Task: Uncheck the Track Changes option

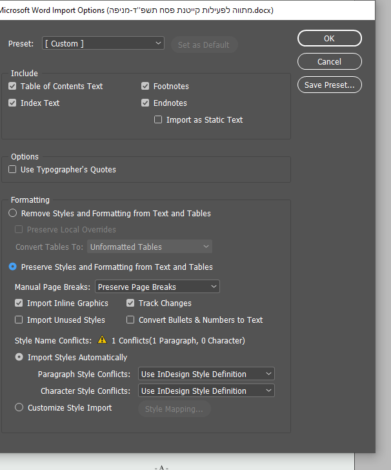Action: 130,303
